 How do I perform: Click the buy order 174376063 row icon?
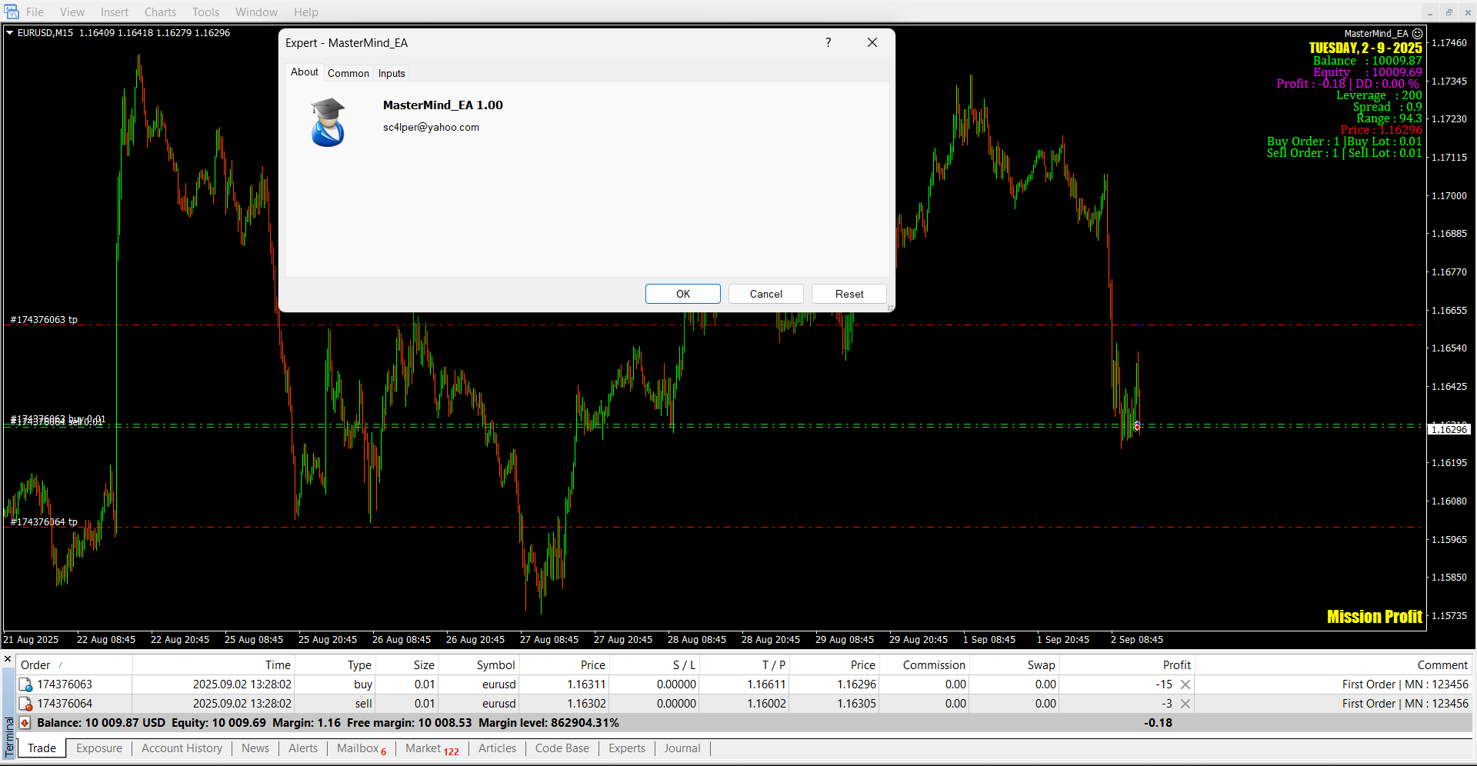tap(25, 684)
